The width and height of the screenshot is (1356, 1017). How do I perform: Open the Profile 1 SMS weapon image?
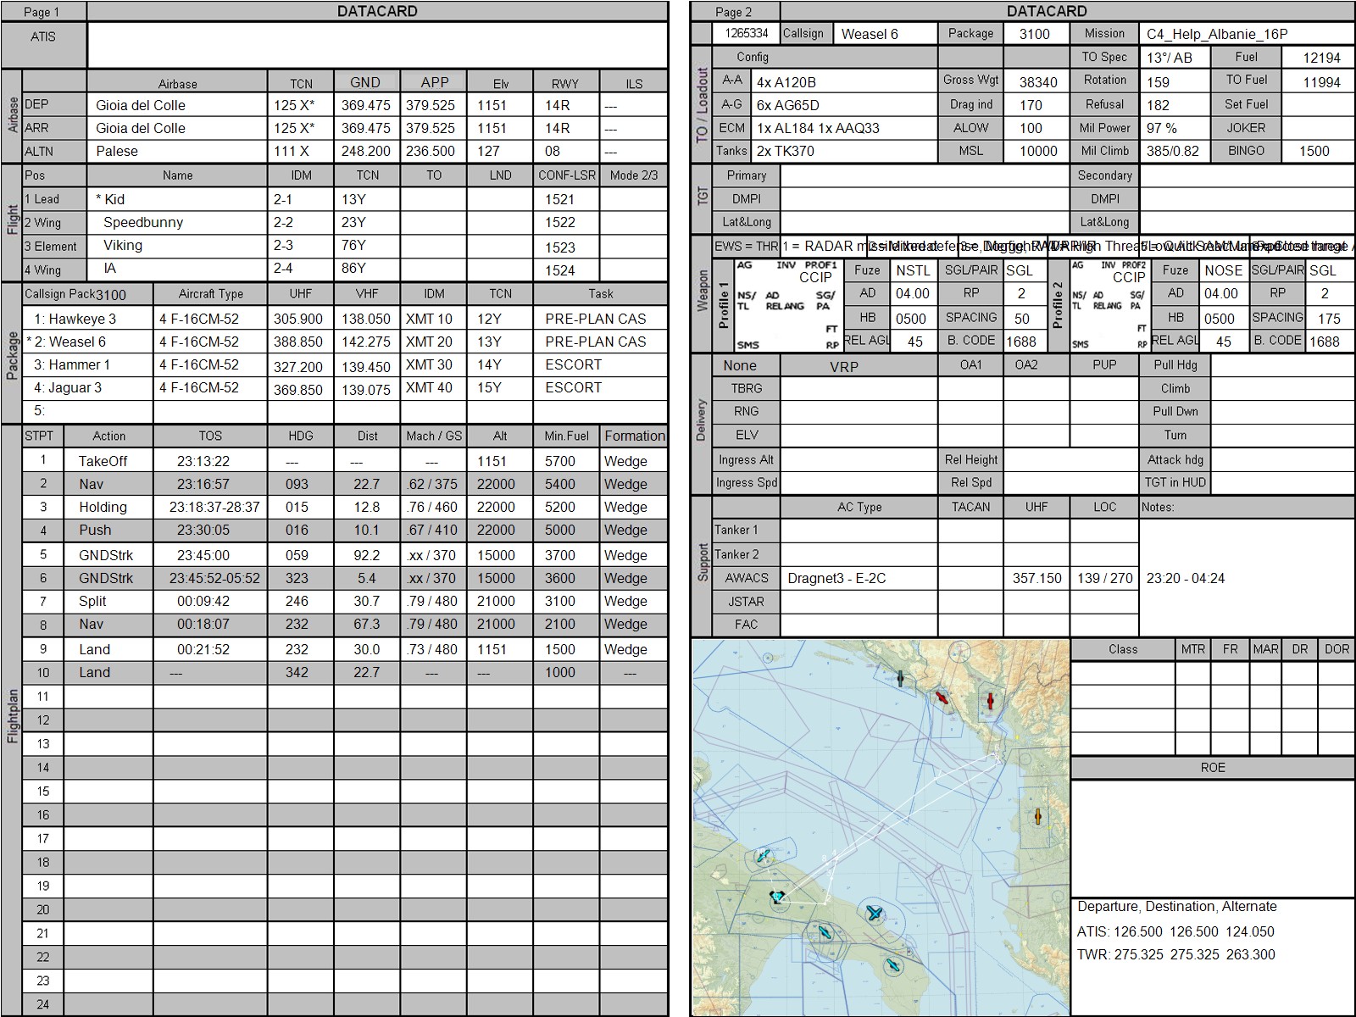tap(787, 306)
